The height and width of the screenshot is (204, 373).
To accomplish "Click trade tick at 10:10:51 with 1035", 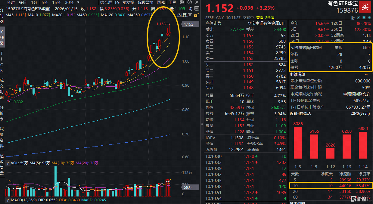I will pos(246,192).
